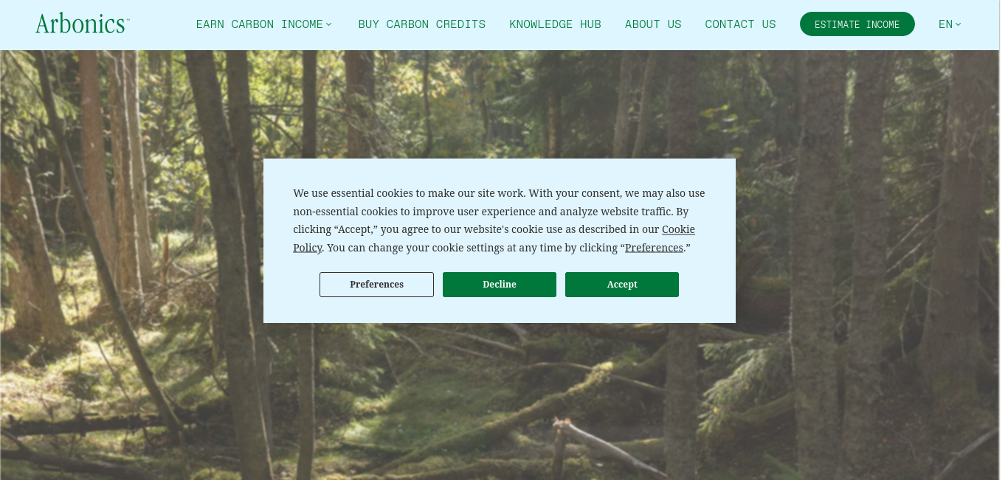
Task: Click the Arbonics logo in the header
Action: click(x=82, y=24)
